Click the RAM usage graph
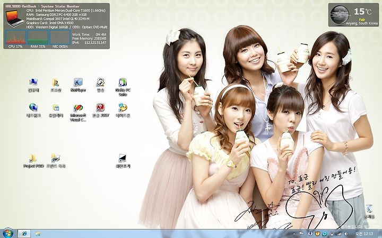Viewport: 382px width, 238px height. (x=38, y=37)
